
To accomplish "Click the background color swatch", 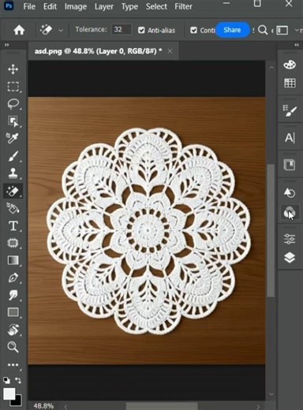I will [x=18, y=402].
